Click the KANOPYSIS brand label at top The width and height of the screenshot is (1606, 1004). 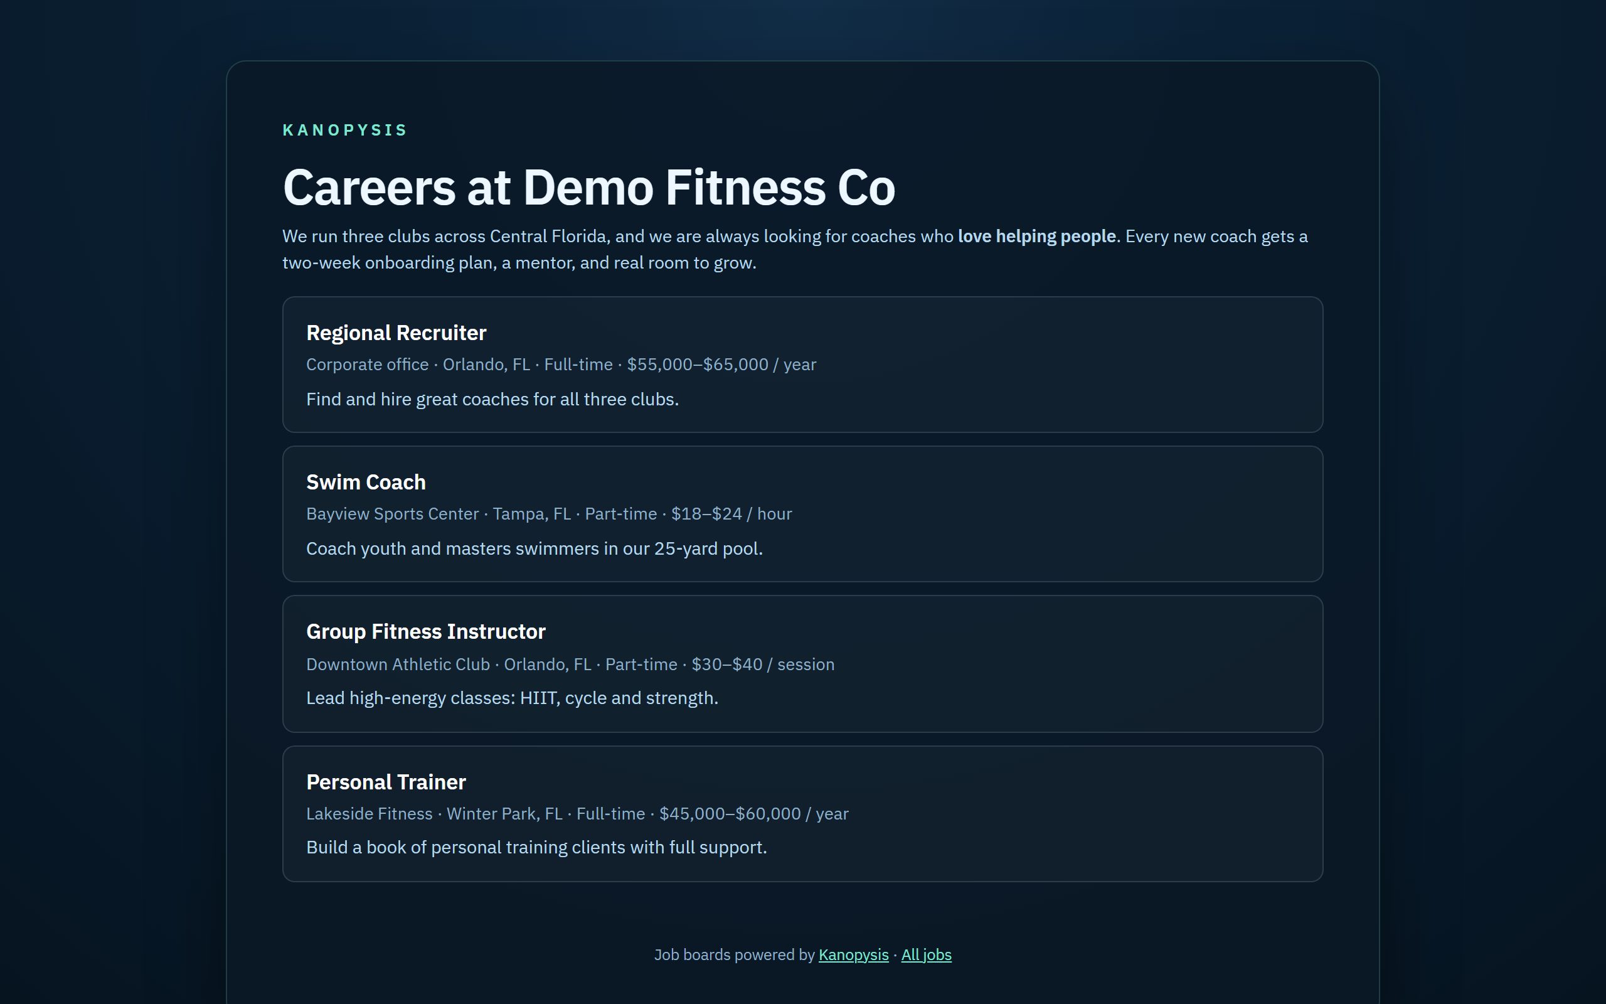pos(345,130)
